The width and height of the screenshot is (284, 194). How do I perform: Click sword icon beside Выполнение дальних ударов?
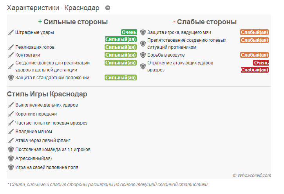(11, 105)
